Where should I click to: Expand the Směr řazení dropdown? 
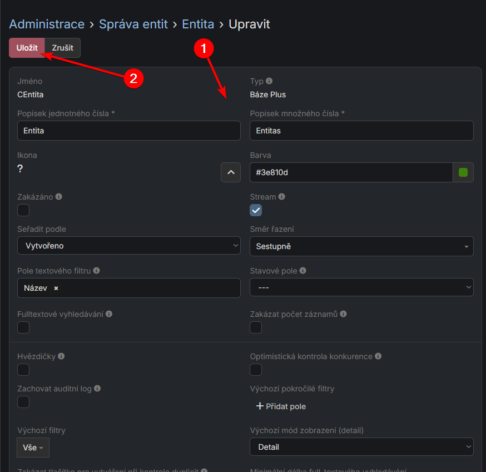coord(361,246)
